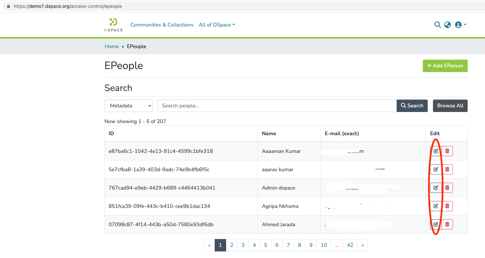
Task: Open the edit icon for Agripa Nkhoma
Action: 435,206
